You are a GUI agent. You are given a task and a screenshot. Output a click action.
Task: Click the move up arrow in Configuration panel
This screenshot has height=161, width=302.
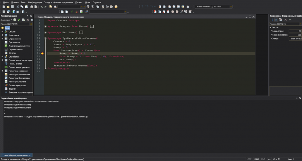32,20
